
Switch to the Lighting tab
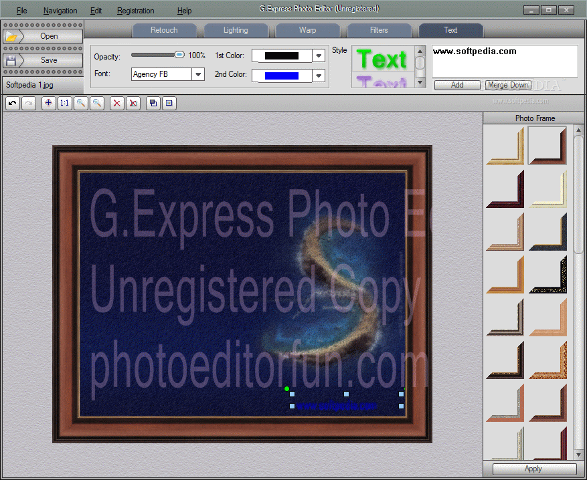(236, 30)
